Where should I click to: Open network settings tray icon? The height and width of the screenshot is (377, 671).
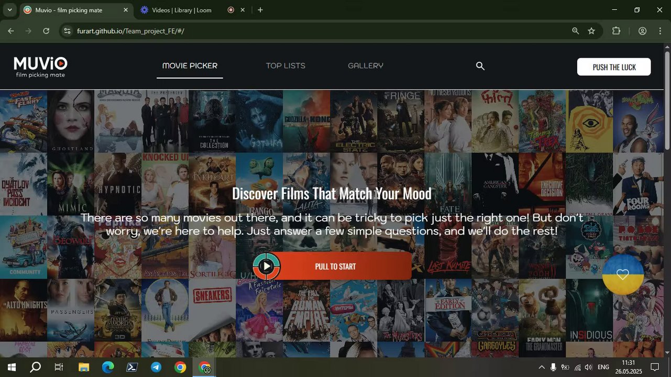(x=577, y=368)
